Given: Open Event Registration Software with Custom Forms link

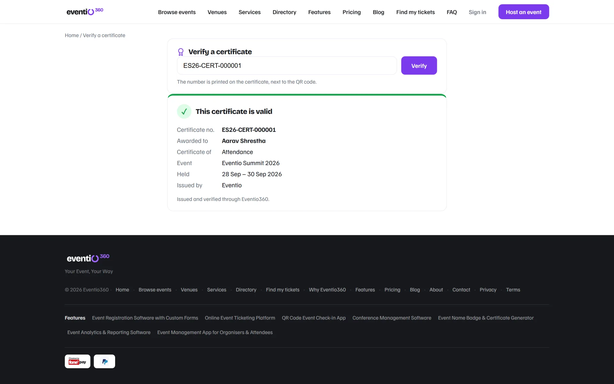Looking at the screenshot, I should tap(145, 318).
